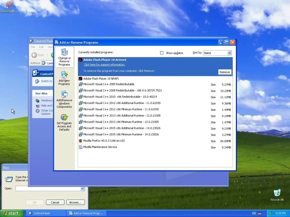Switch to Add or Remove Programs taskbar button
Screen dimensions: 290x217
click(87, 213)
